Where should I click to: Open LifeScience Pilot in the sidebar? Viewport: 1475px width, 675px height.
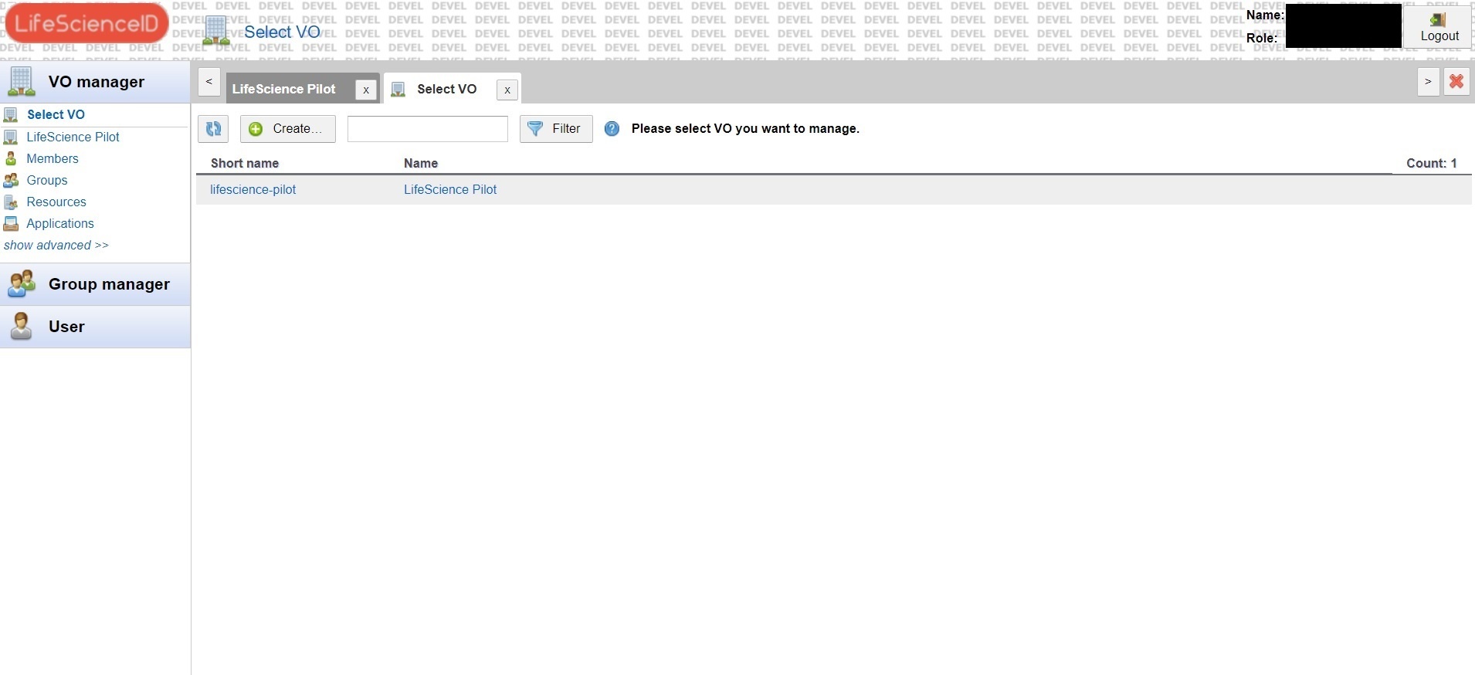tap(73, 137)
